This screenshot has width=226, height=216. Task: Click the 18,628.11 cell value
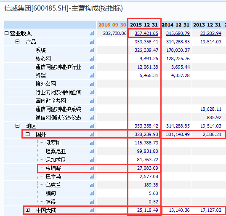tap(211, 109)
